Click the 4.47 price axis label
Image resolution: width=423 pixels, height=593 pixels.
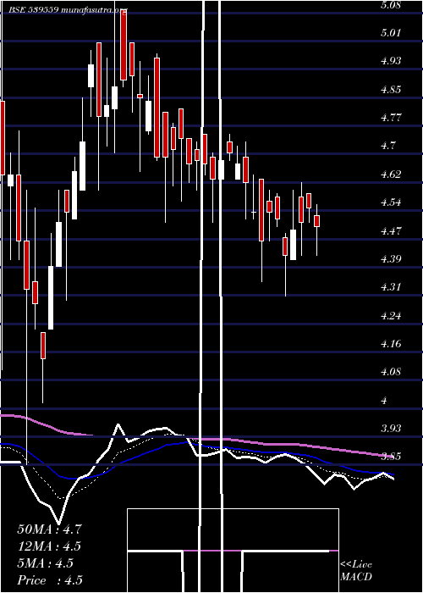coord(391,230)
